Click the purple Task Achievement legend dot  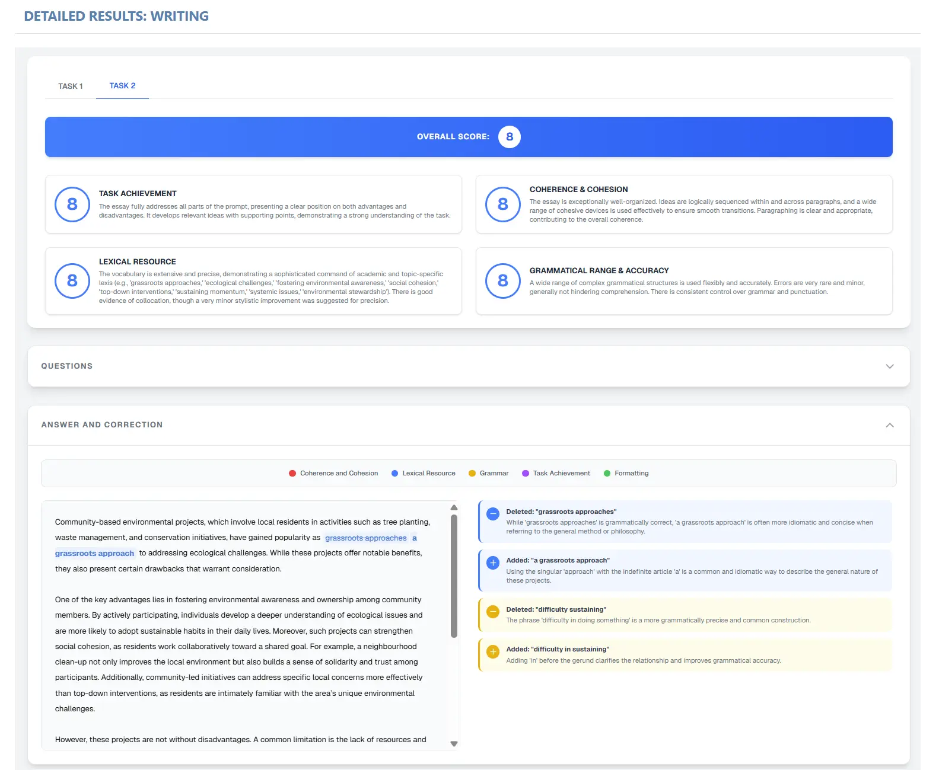pos(525,473)
